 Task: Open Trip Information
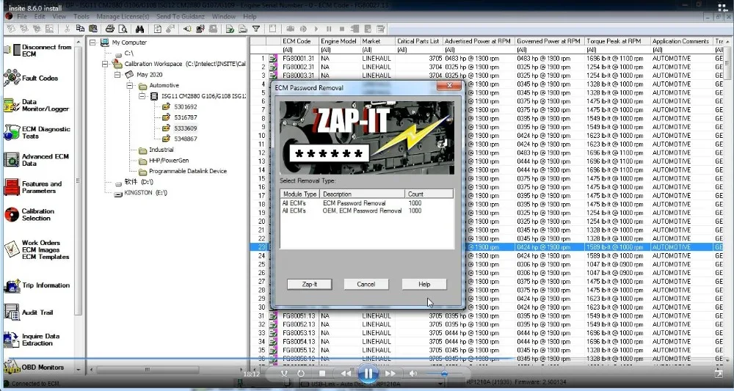coord(37,285)
